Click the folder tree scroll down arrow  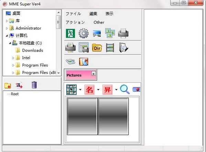[58, 73]
